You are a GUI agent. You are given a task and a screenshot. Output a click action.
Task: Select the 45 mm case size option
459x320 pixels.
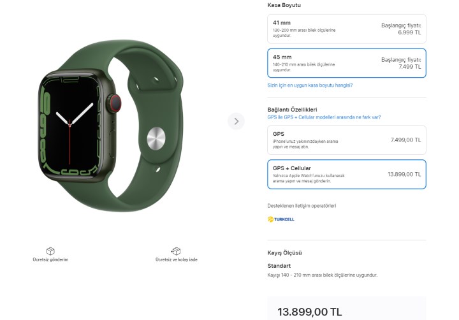[x=347, y=63]
